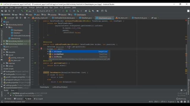Screen dimensions: 190x106
Task: Minimize the Build panel with the dash icon
Action: pos(185,90)
